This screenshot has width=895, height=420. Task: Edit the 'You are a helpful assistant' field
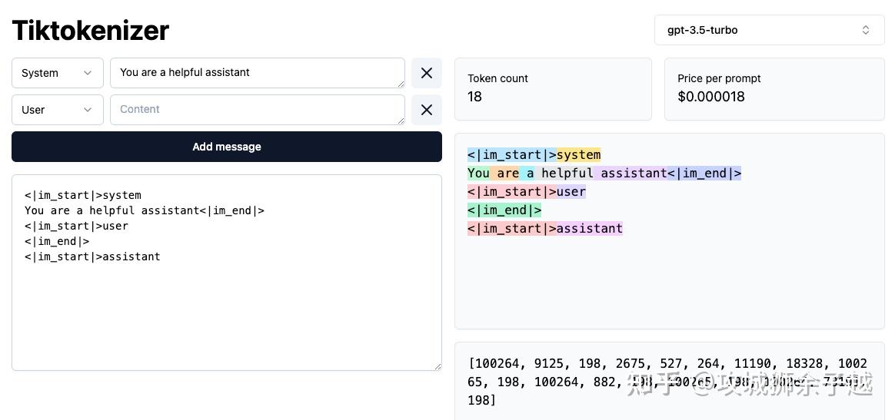pos(258,73)
